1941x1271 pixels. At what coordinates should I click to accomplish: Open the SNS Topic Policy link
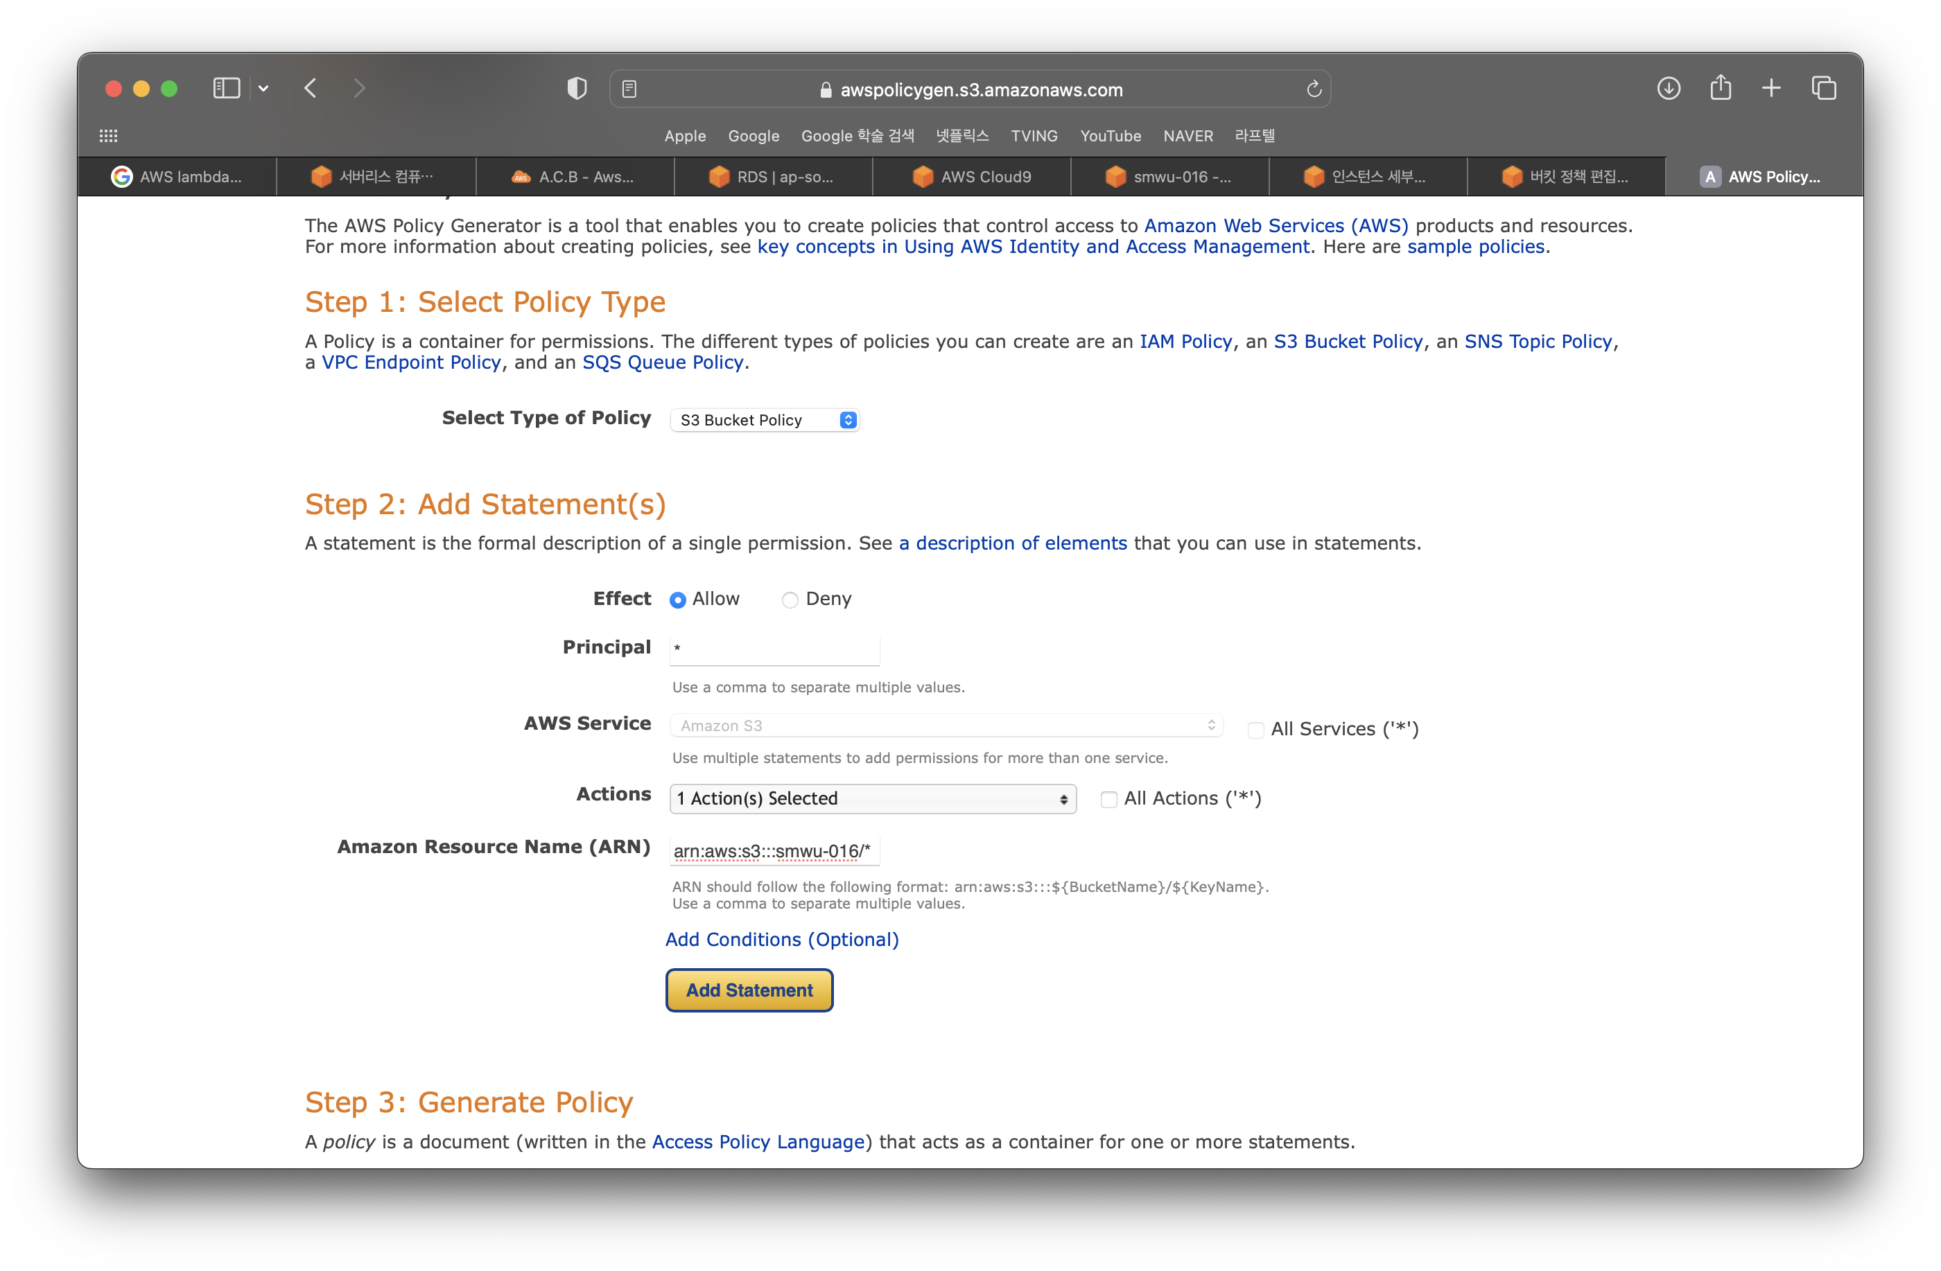[x=1538, y=342]
